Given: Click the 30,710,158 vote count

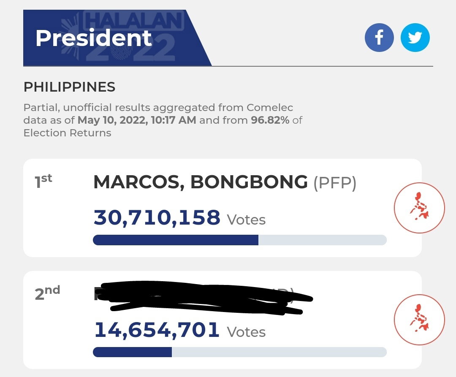Looking at the screenshot, I should [x=157, y=218].
